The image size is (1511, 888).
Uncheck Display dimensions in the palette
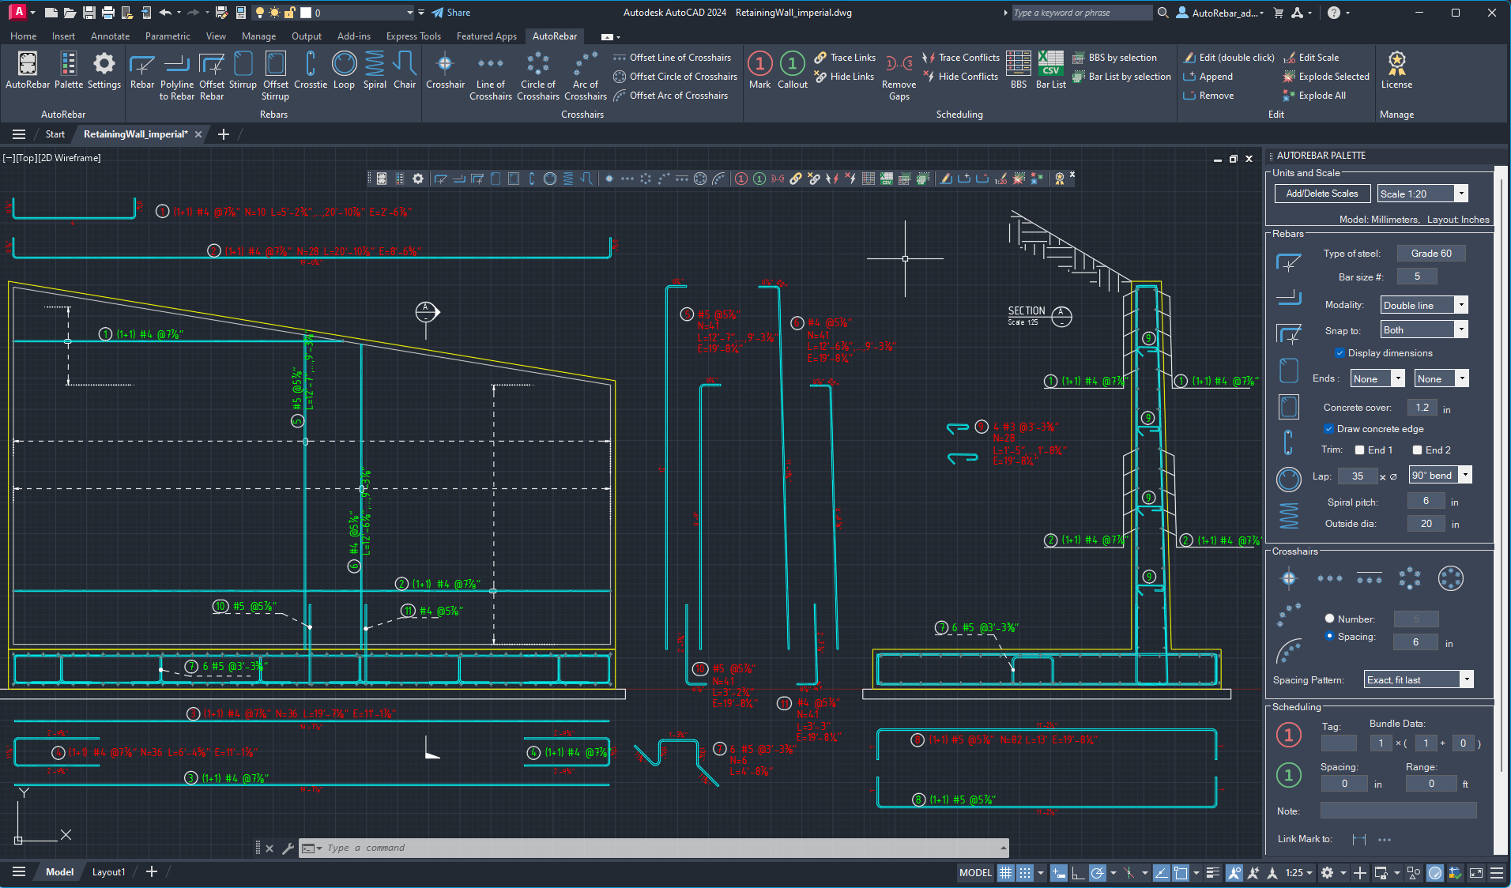click(1340, 353)
